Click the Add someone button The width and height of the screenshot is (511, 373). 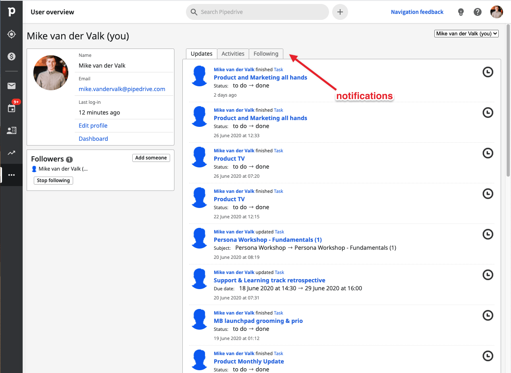click(151, 158)
